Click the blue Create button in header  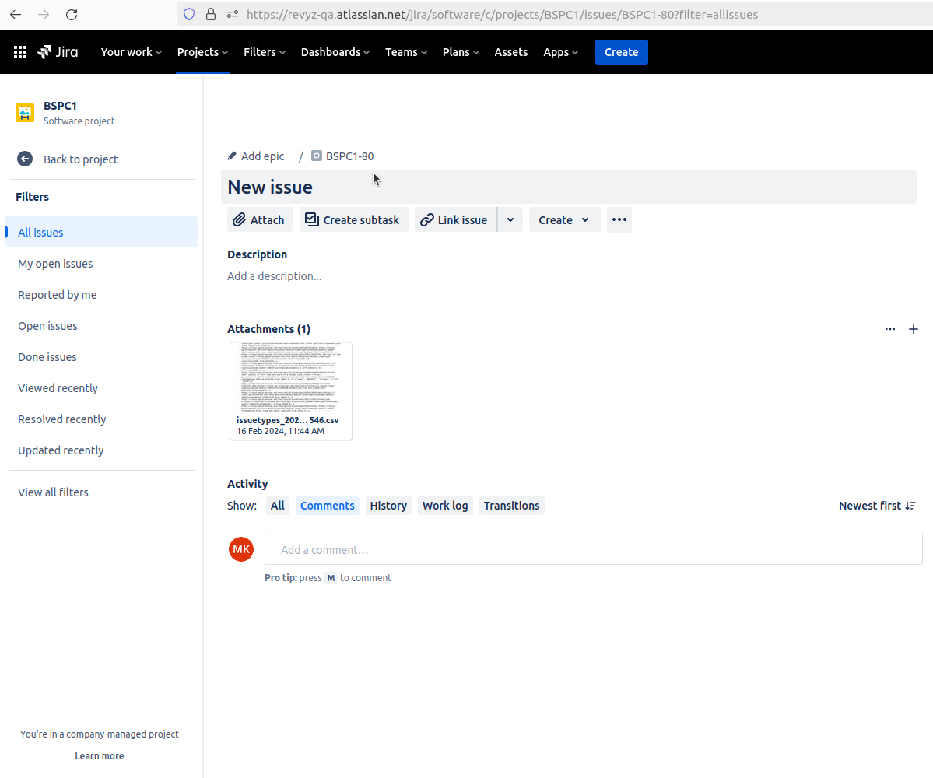coord(621,52)
